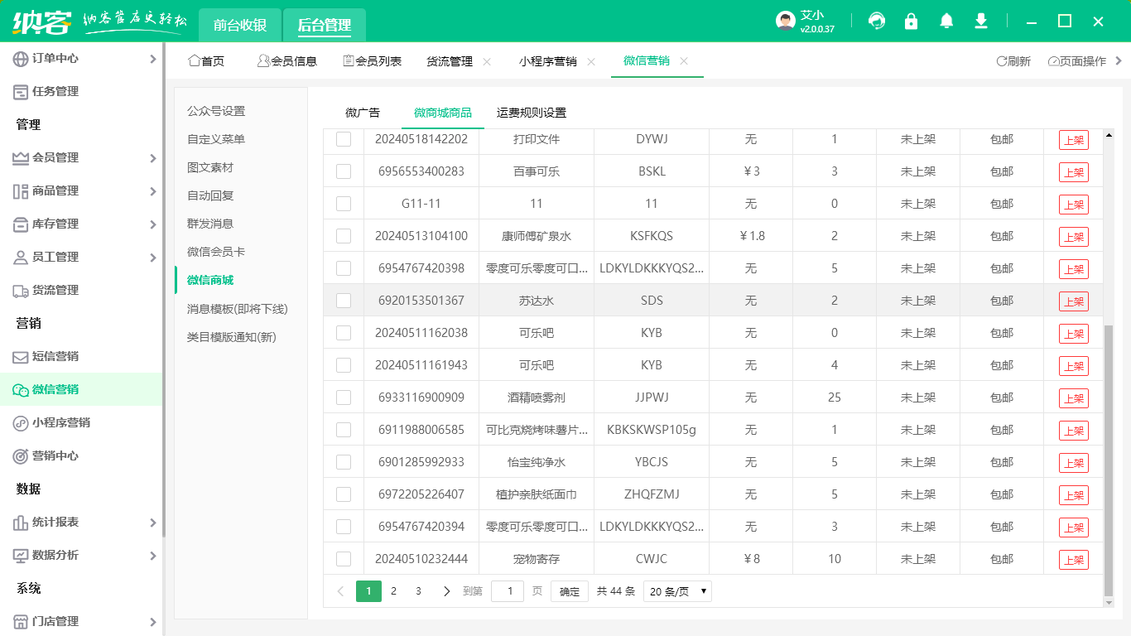Expand the 商品管理 submenu chevron
Screen dimensions: 1131x636
(152, 190)
